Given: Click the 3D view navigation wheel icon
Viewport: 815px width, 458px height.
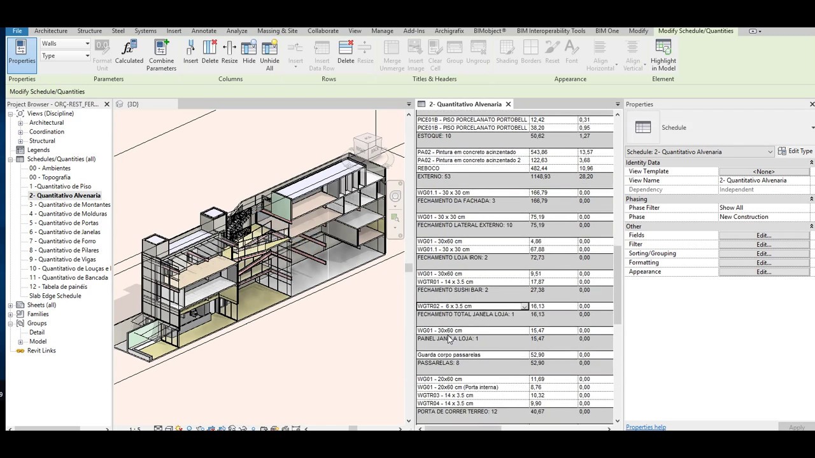Looking at the screenshot, I should (395, 197).
